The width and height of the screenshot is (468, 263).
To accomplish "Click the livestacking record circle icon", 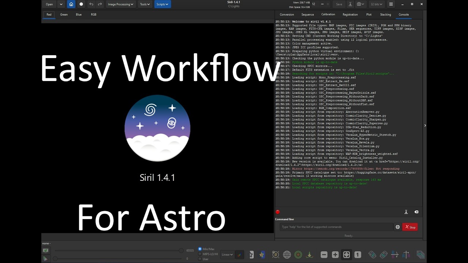I will (81, 4).
